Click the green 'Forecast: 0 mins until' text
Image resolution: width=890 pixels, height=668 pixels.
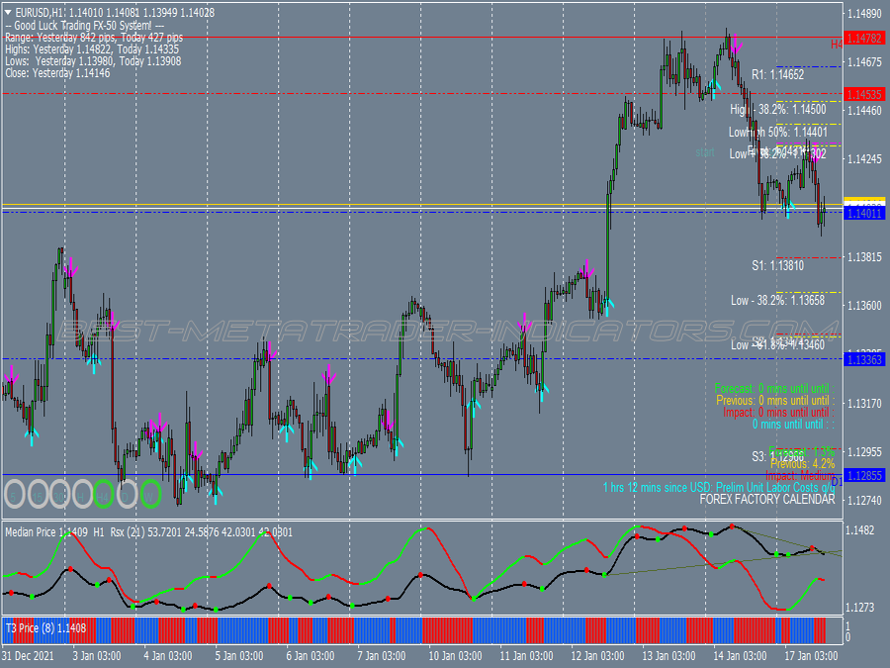[774, 389]
